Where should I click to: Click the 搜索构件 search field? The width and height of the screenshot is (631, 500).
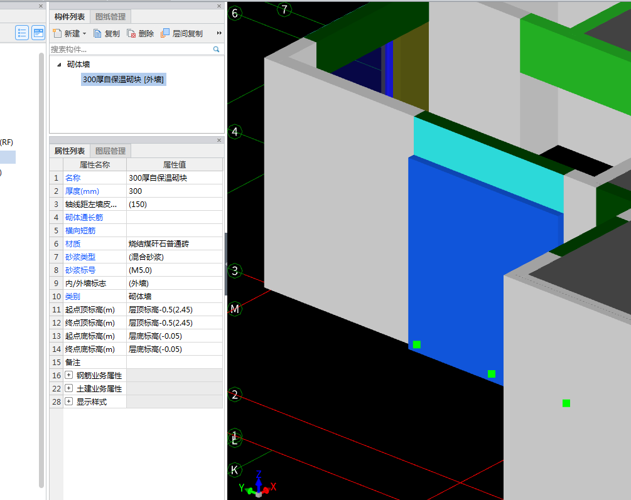[131, 49]
